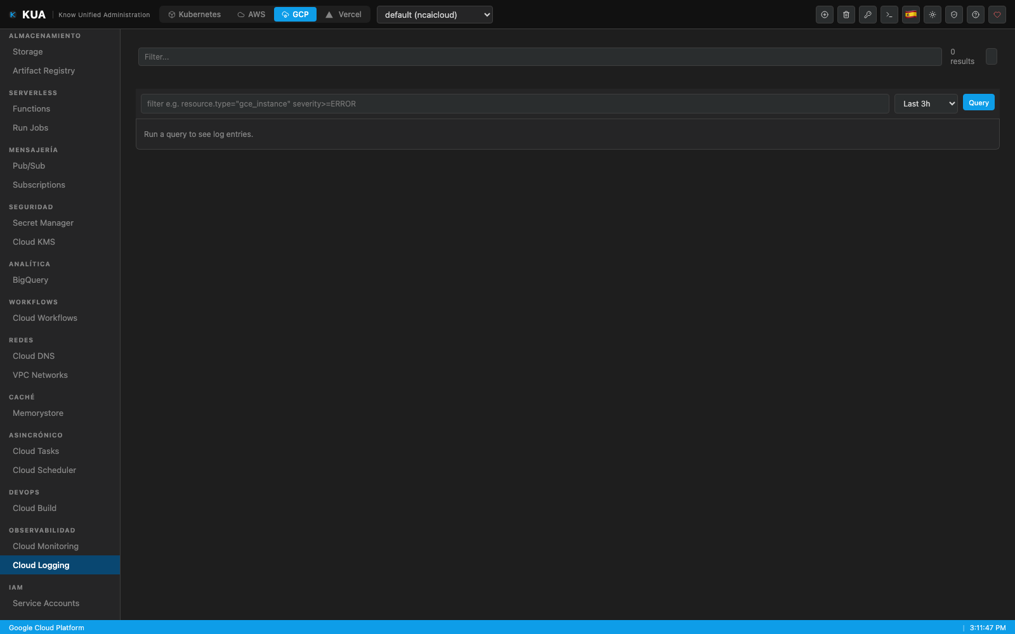Open Cloud Monitoring
Screen dimensions: 1015x634
point(60,547)
